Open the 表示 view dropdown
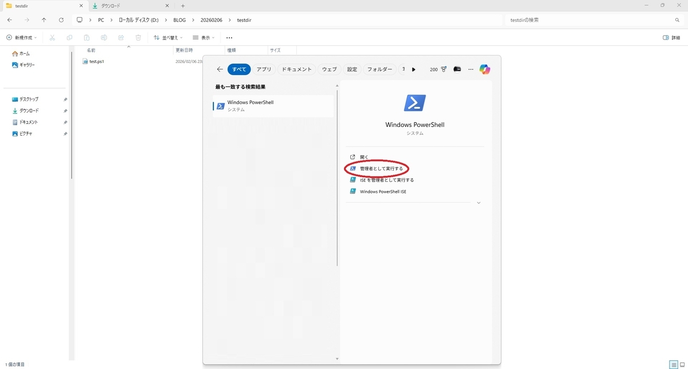 [x=204, y=38]
